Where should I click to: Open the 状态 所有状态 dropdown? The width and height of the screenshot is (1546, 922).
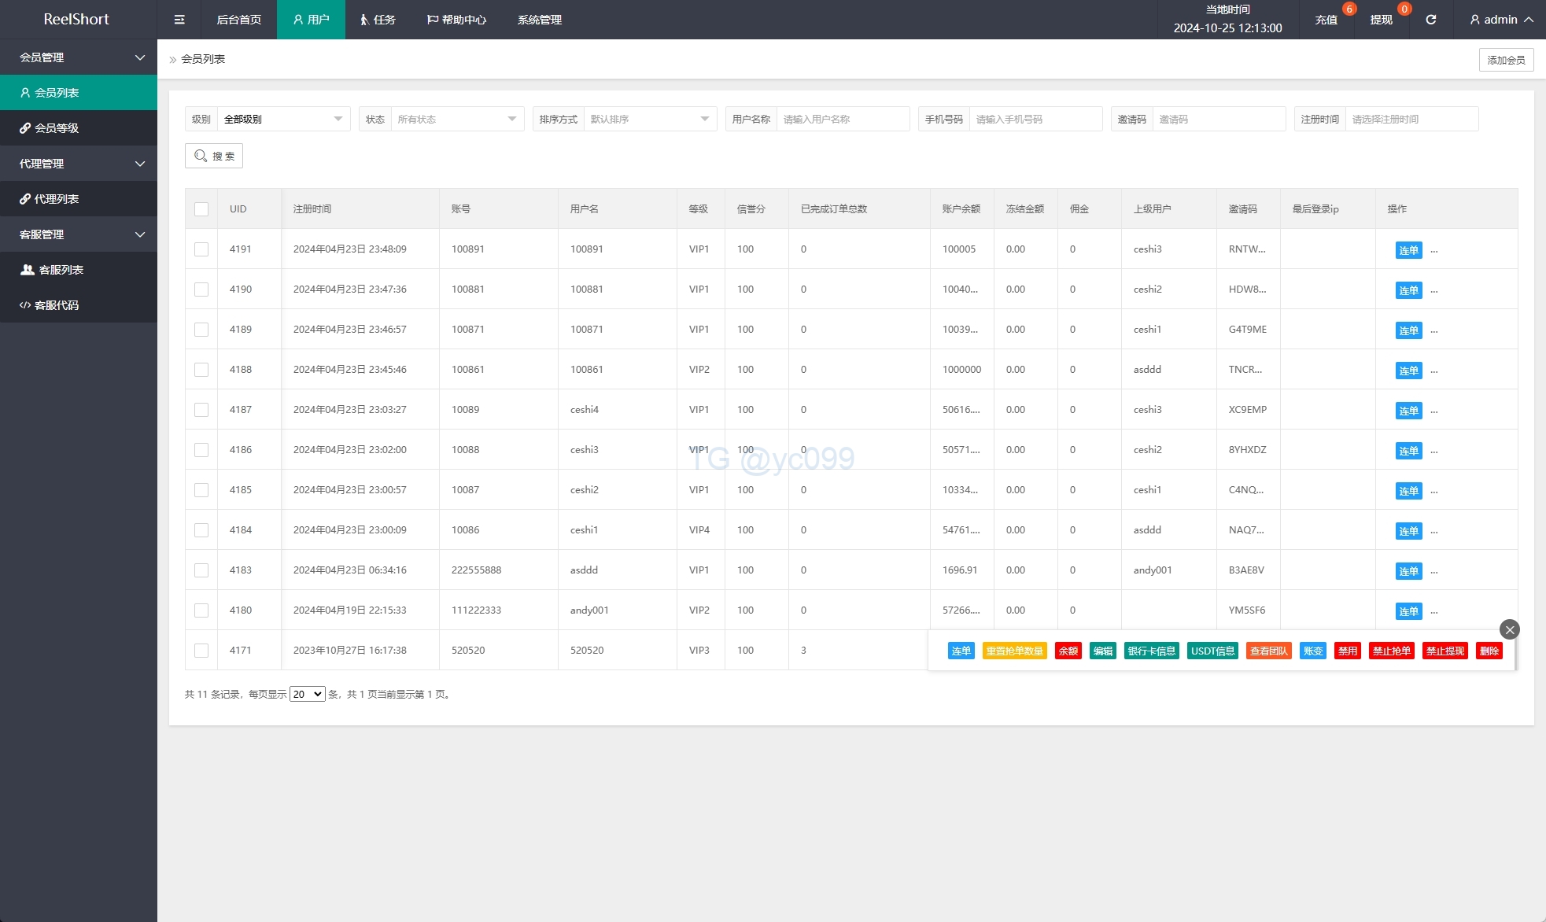pos(456,120)
